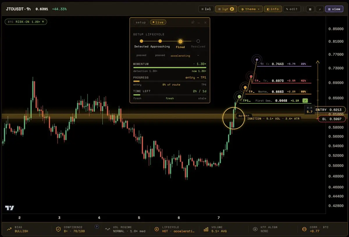Click the Detected lifecycle stage dot
Image resolution: width=349 pixels, height=237 pixels.
tap(141, 41)
